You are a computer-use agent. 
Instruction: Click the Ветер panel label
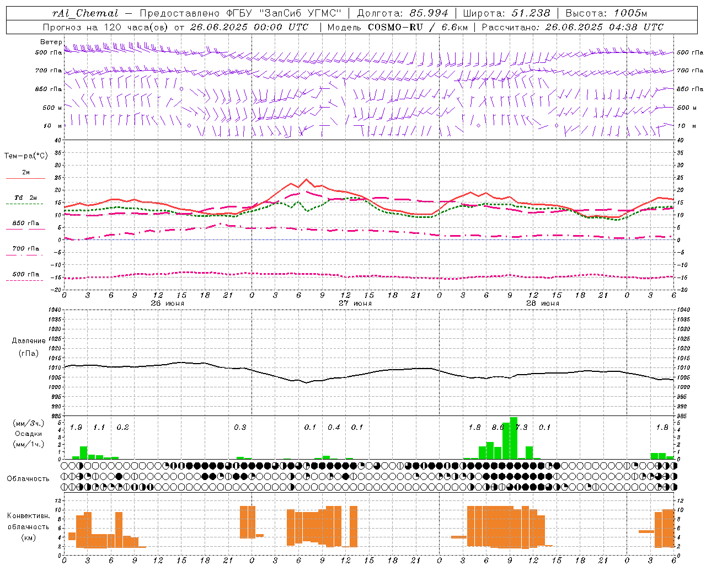click(51, 42)
